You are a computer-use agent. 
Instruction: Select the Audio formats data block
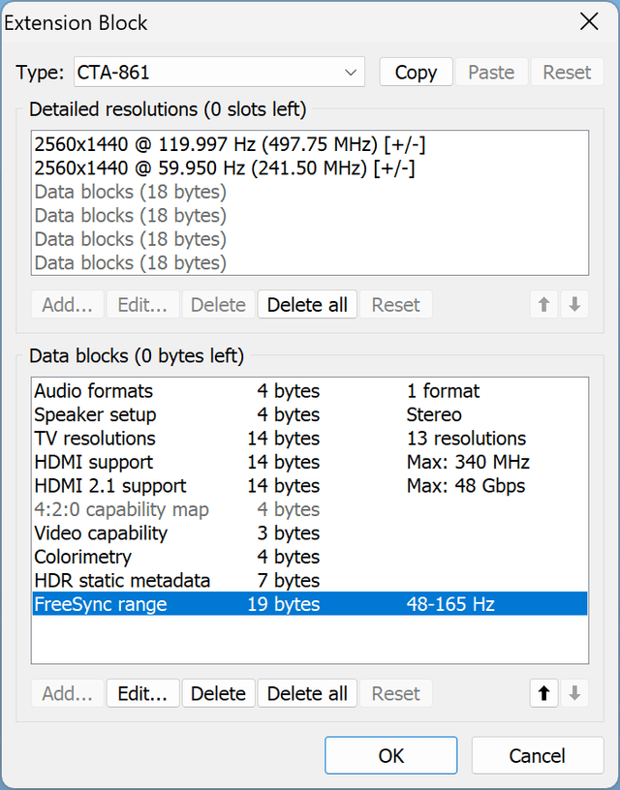[310, 391]
